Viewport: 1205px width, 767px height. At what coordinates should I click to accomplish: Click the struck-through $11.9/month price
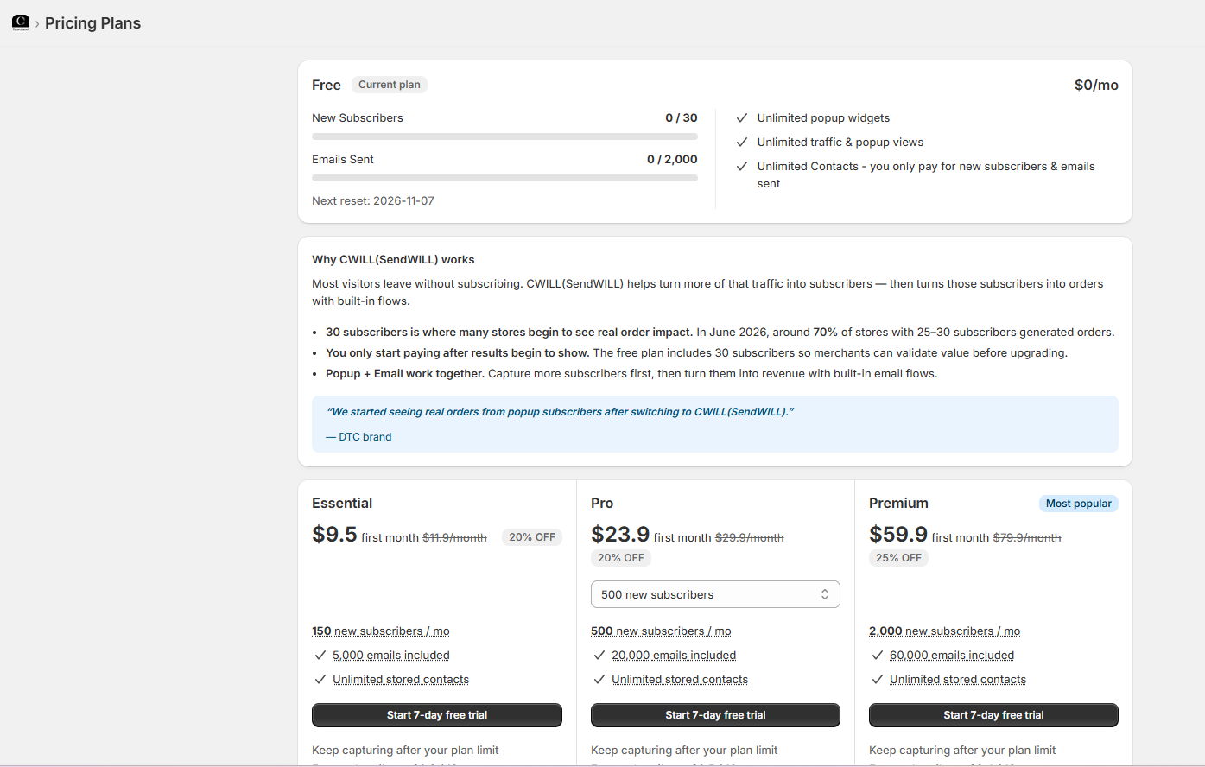(x=454, y=537)
